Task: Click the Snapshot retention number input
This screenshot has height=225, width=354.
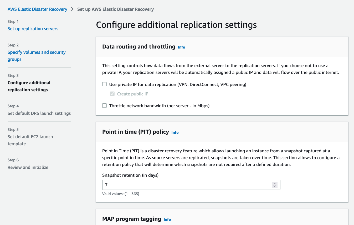Action: click(x=184, y=185)
